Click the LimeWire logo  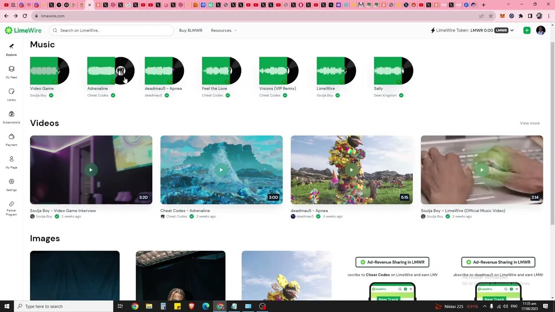(x=23, y=30)
